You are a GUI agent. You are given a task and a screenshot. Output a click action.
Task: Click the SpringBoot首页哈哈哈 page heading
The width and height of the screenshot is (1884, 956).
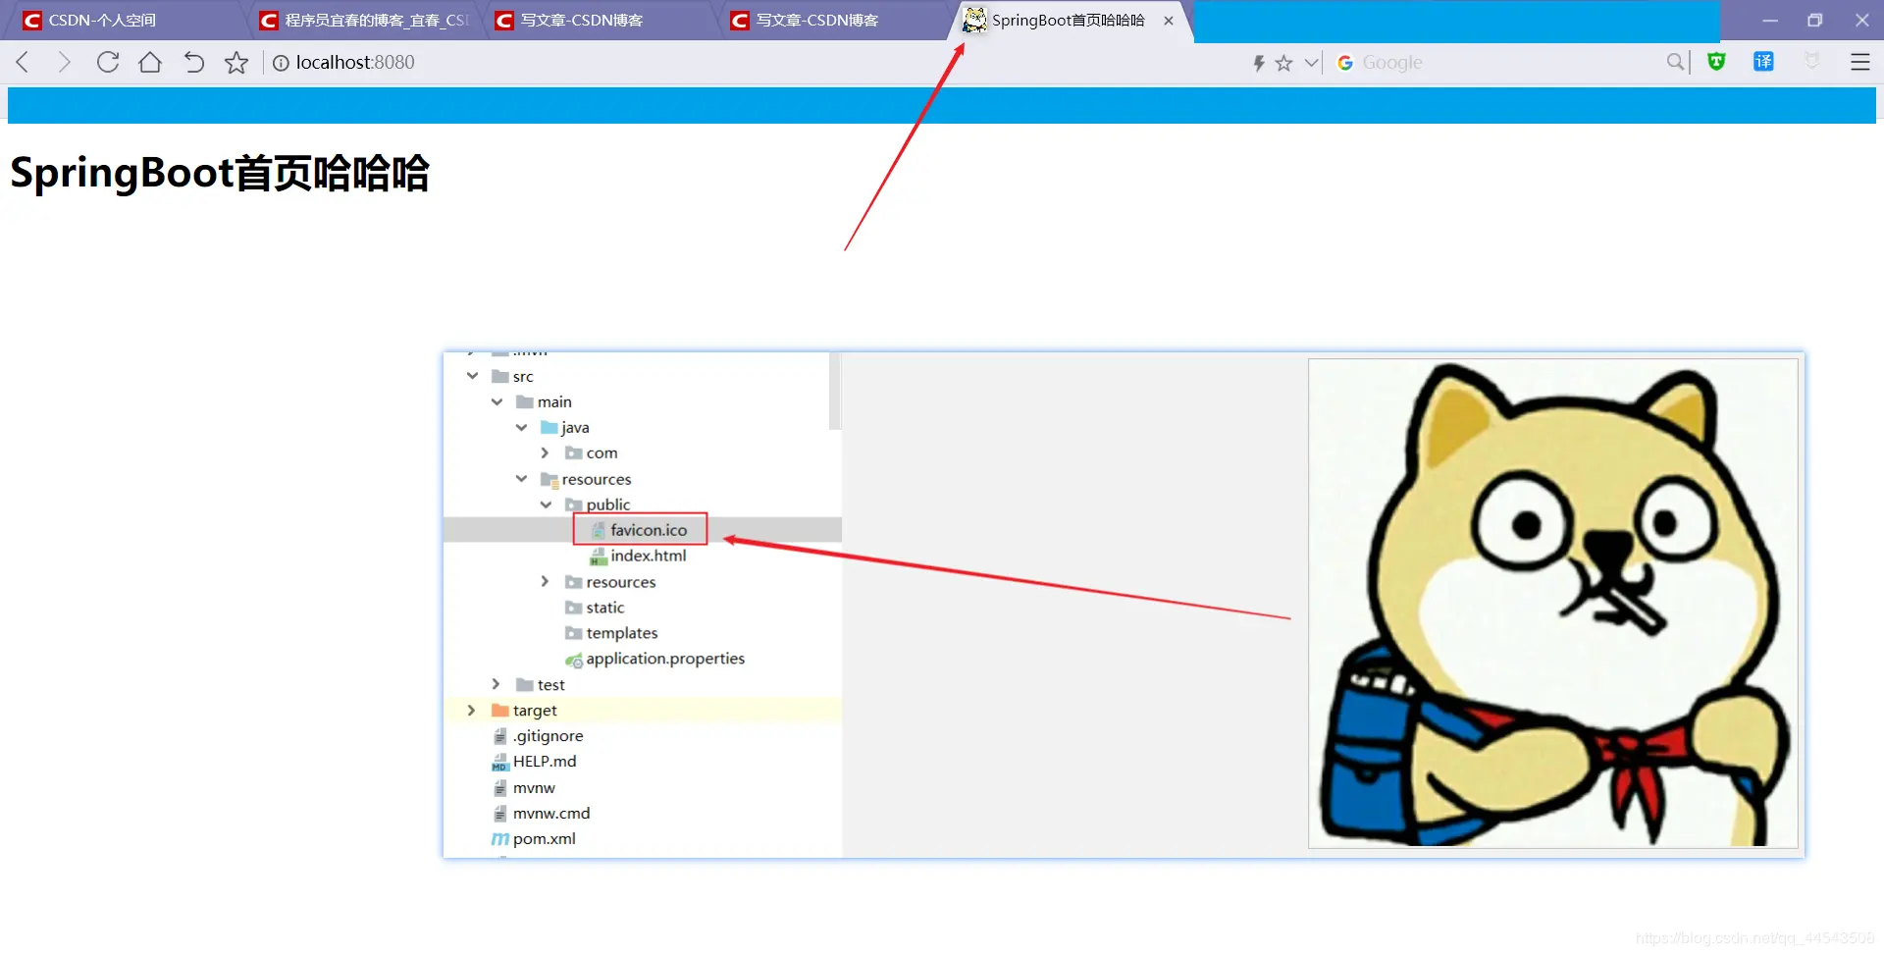point(220,174)
